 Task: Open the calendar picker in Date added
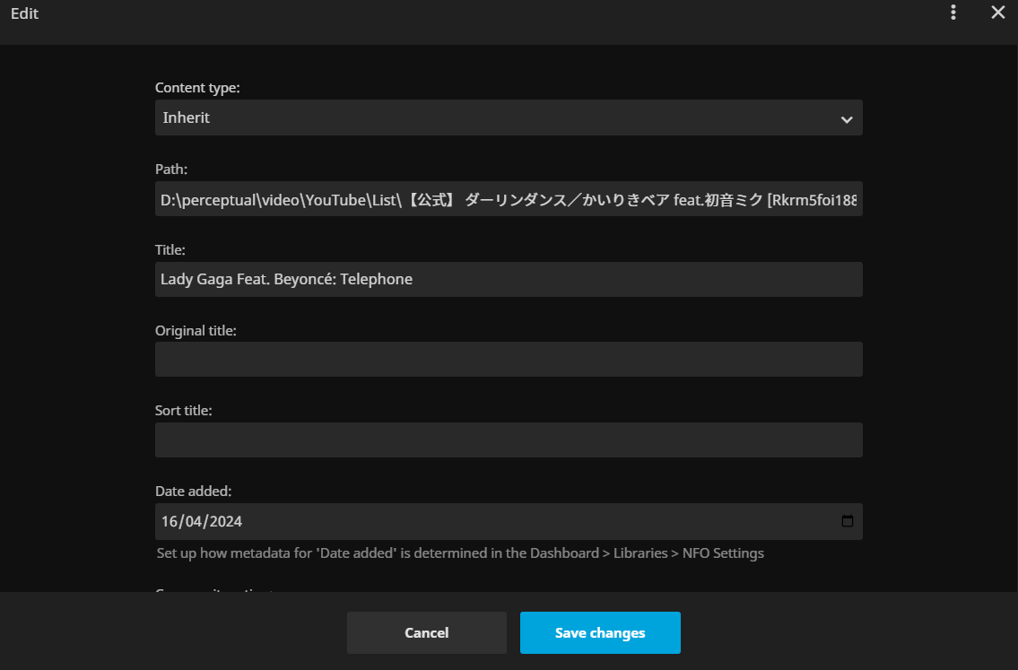coord(847,521)
